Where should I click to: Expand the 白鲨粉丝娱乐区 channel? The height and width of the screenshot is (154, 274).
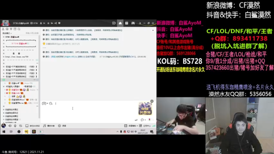(x=3, y=113)
